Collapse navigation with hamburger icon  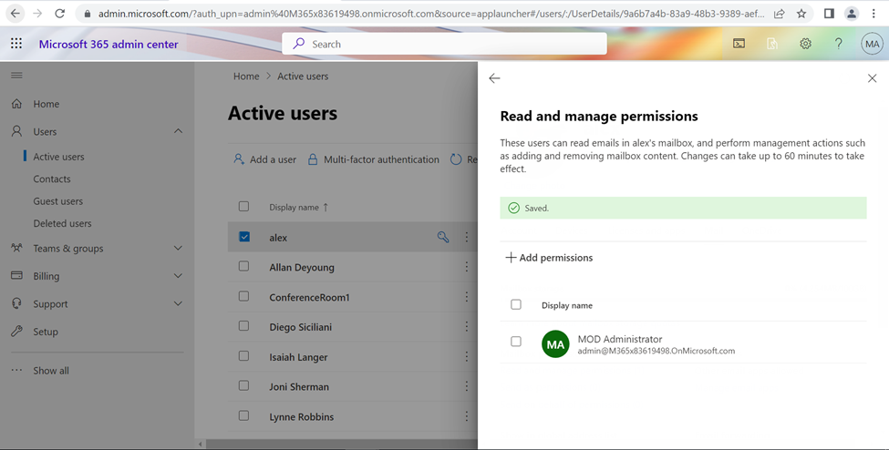coord(17,76)
